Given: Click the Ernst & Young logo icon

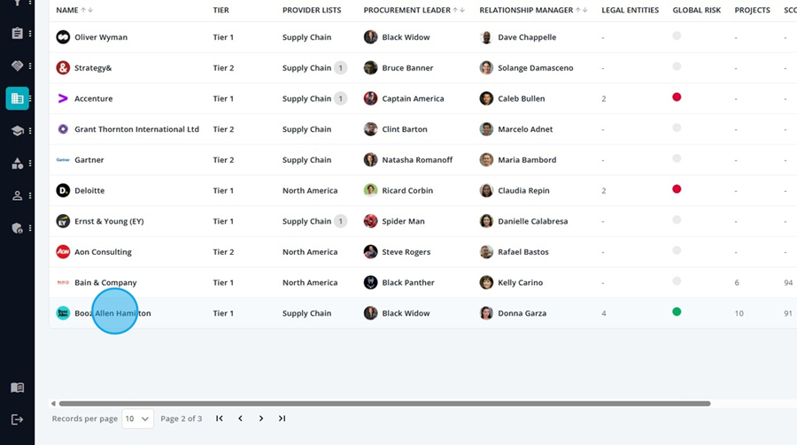Looking at the screenshot, I should pyautogui.click(x=63, y=221).
